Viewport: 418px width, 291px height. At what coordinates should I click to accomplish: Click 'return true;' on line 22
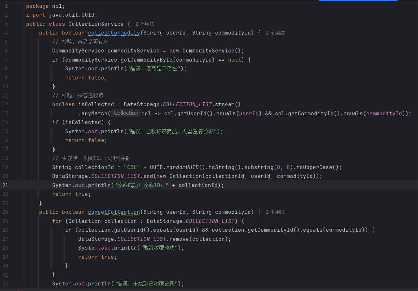(x=72, y=194)
